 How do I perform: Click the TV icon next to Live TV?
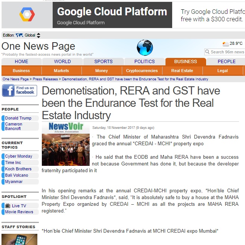click(x=7, y=206)
